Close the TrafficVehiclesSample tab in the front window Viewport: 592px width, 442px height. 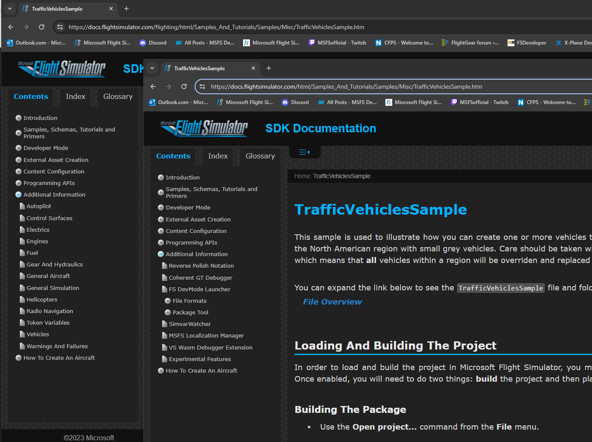point(253,68)
